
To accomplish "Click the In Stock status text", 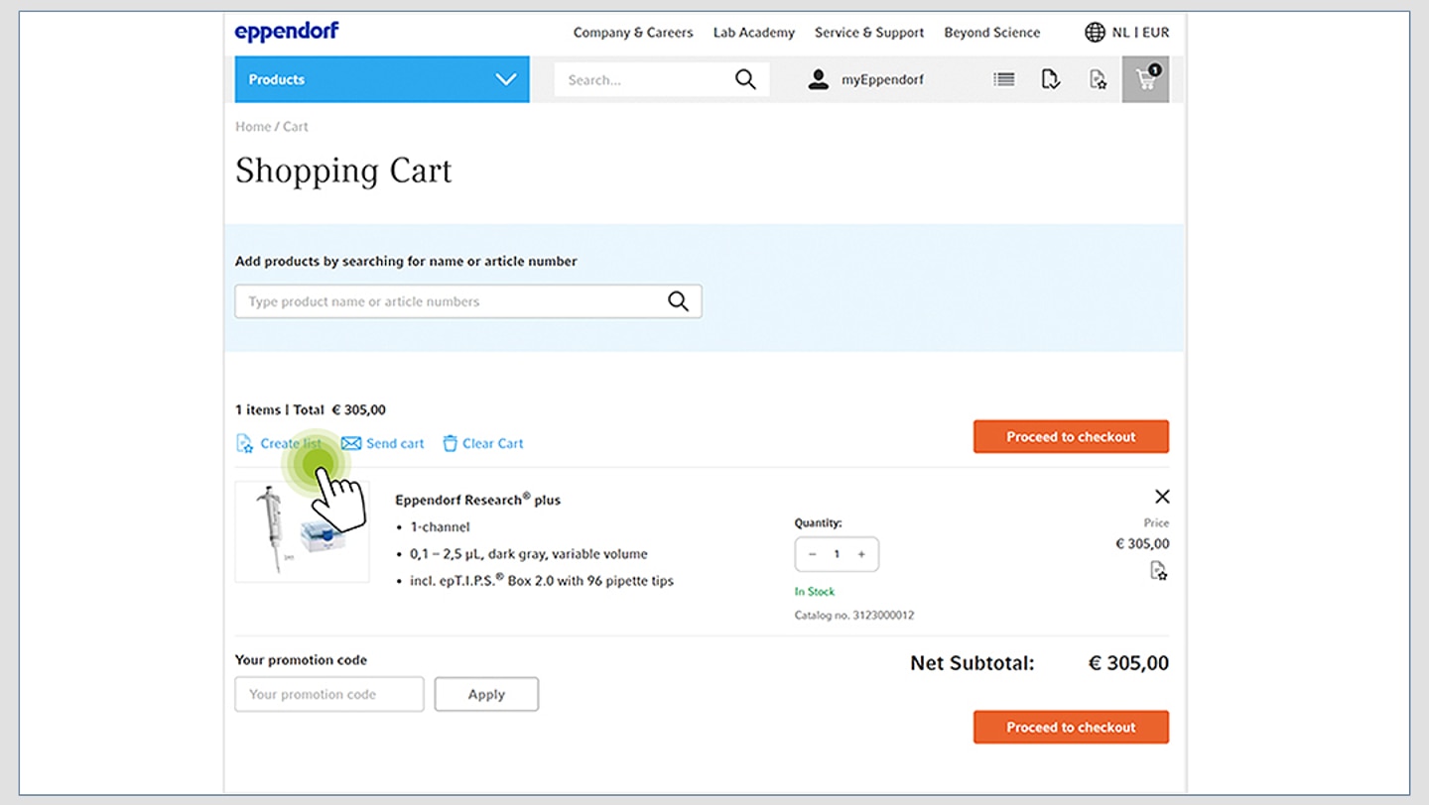I will [x=815, y=592].
